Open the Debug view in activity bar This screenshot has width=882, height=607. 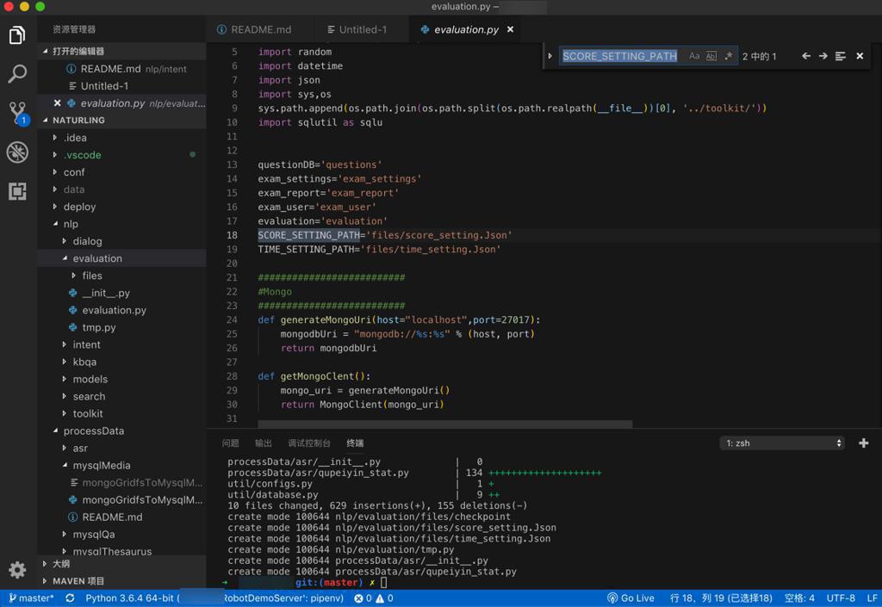coord(17,152)
